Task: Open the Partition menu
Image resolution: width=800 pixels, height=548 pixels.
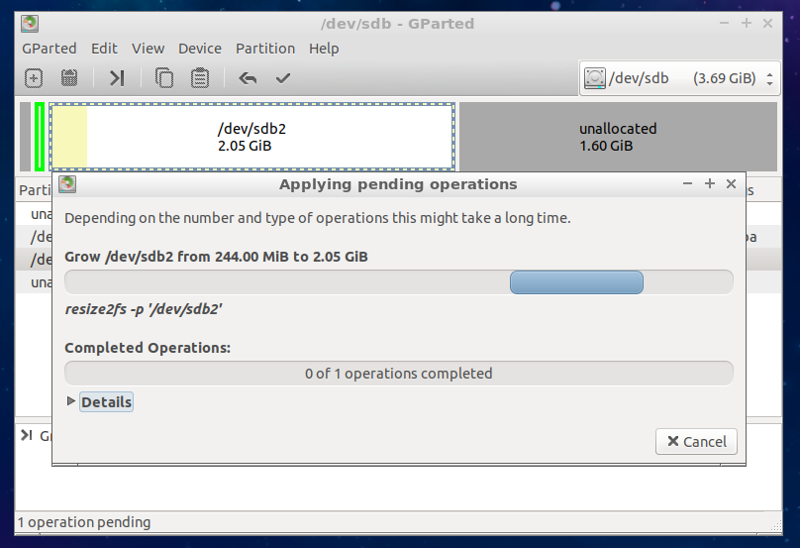Action: [x=265, y=48]
